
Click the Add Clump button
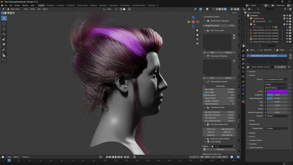[x=211, y=129]
